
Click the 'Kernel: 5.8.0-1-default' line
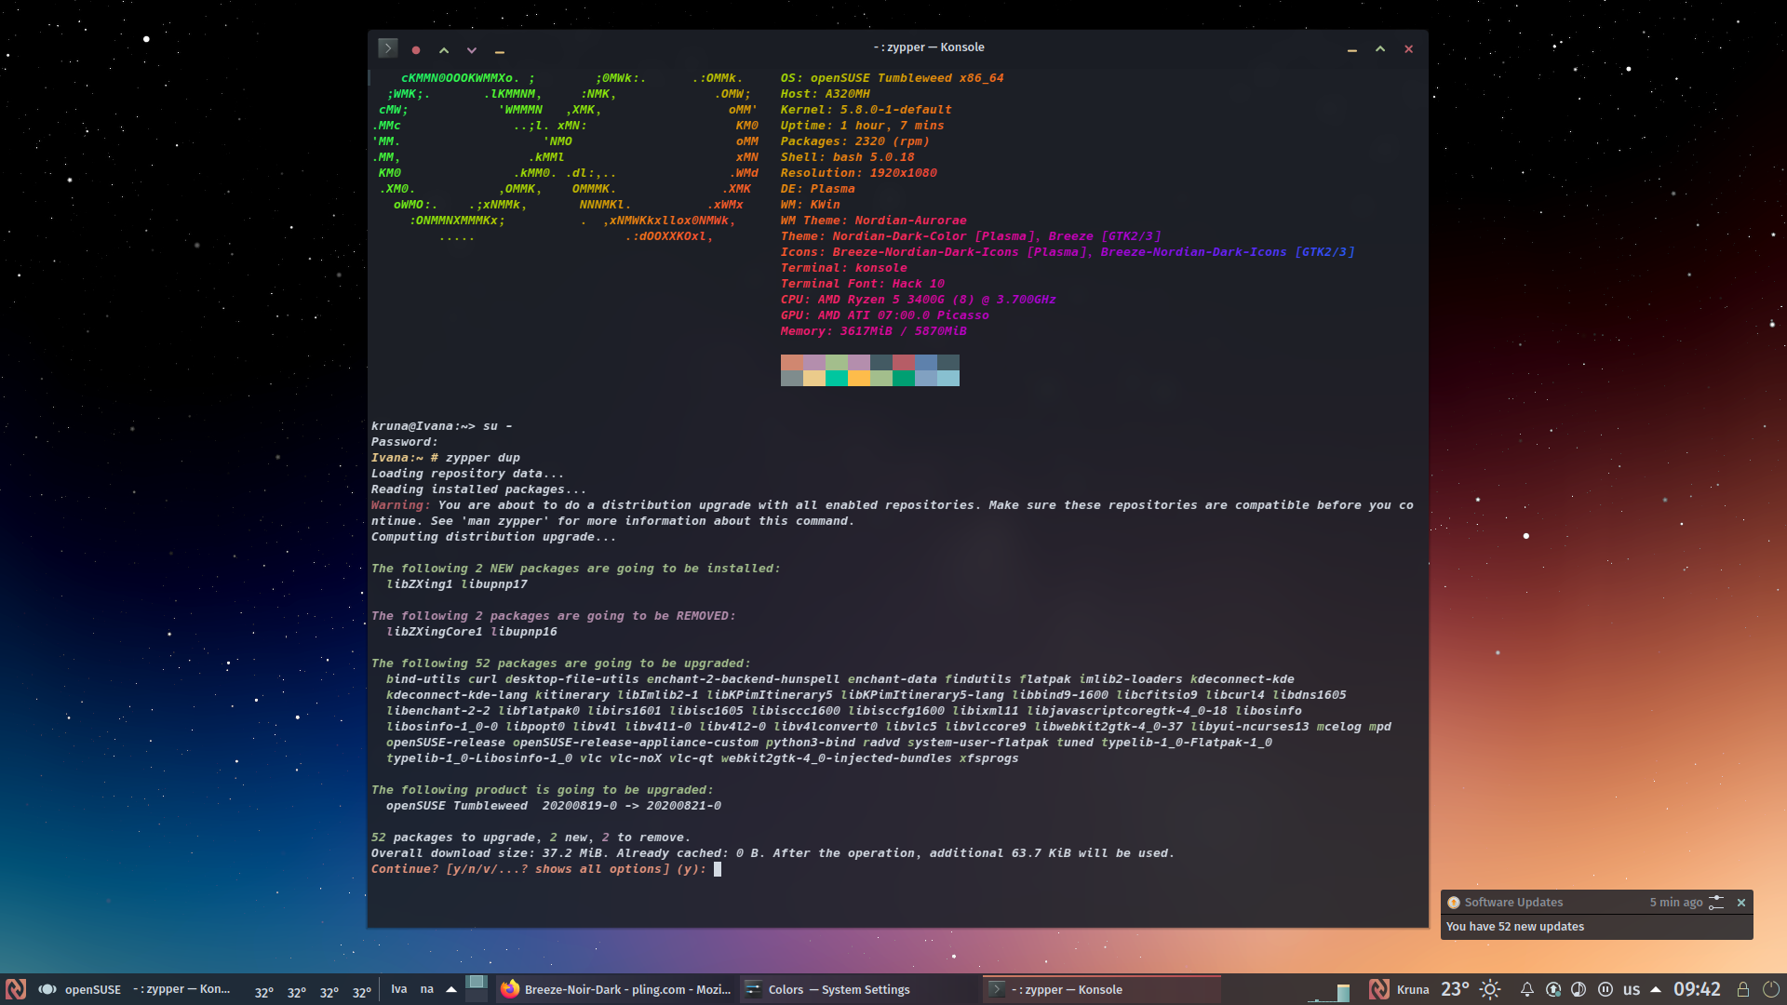[x=866, y=110]
